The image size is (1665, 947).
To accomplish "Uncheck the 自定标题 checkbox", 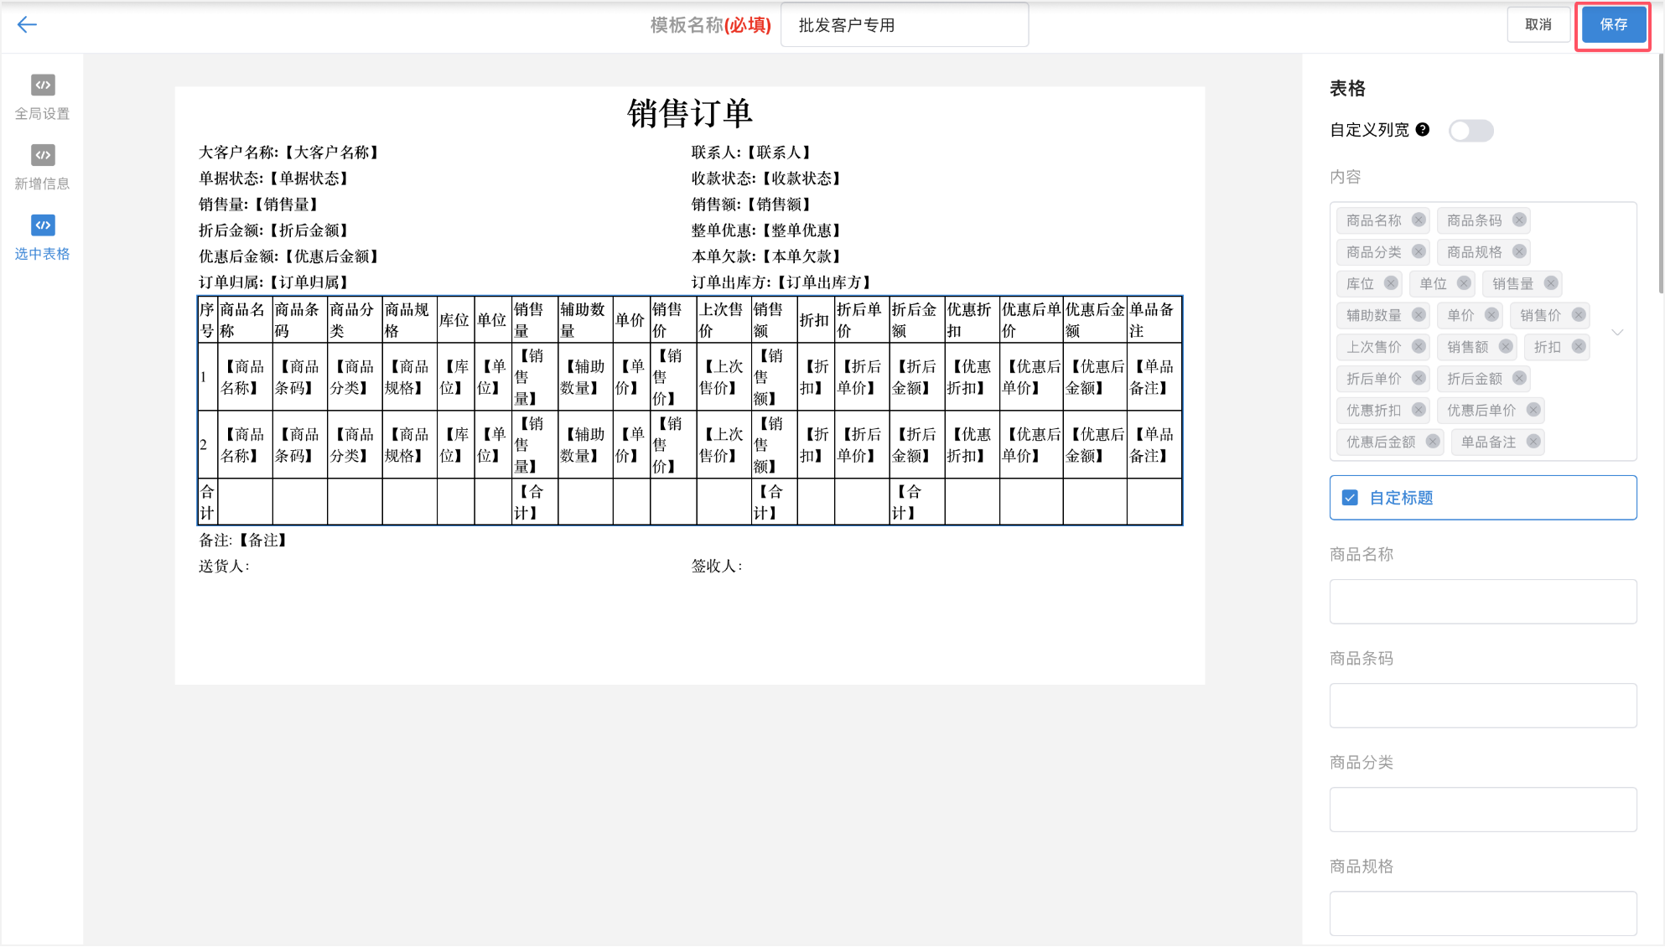I will [x=1350, y=498].
